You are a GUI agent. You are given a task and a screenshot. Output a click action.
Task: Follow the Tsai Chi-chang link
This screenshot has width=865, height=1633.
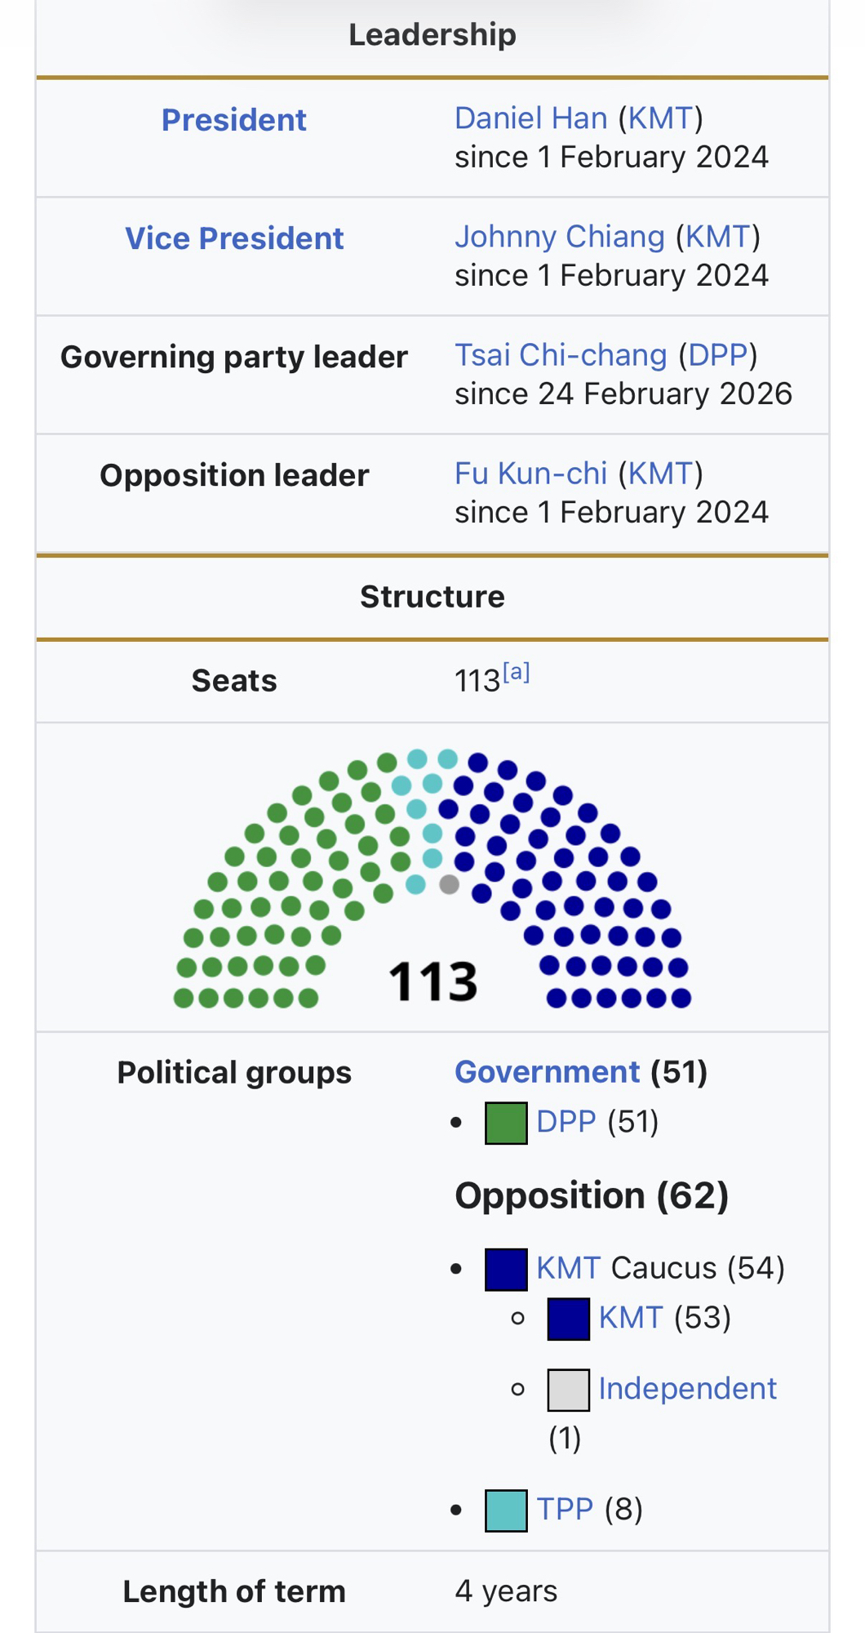pyautogui.click(x=561, y=355)
